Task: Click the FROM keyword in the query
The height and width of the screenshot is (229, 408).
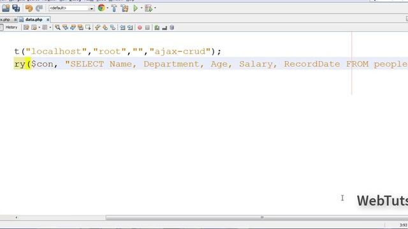Action: 357,64
